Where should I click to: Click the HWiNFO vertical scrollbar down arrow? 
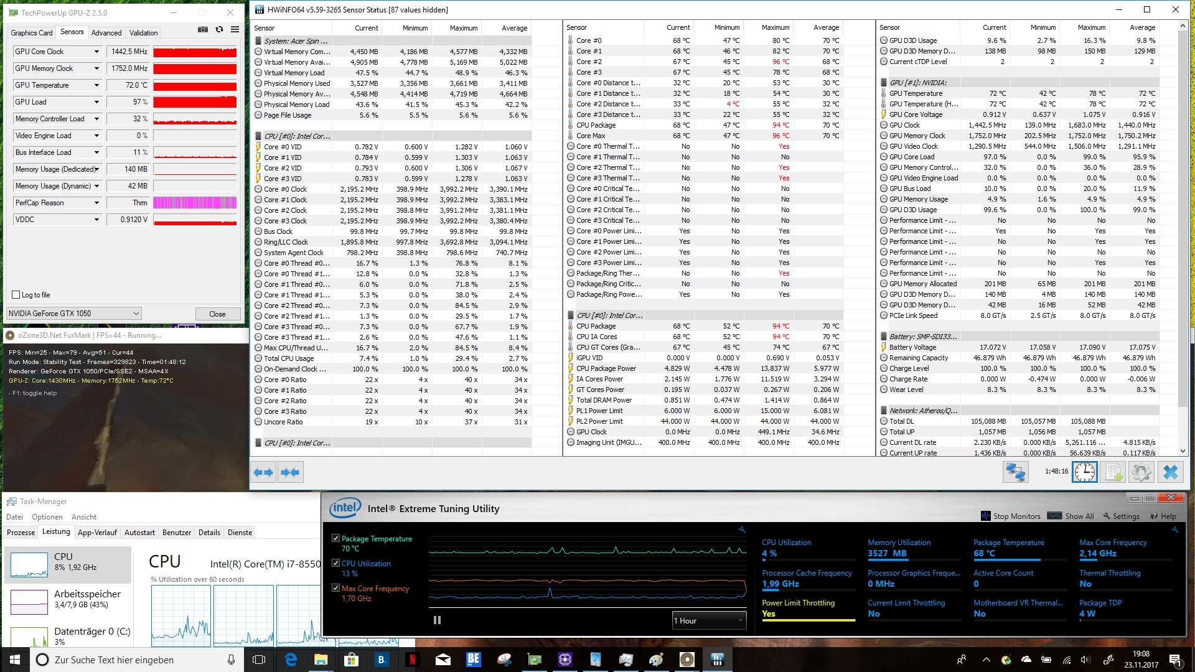coord(1183,451)
